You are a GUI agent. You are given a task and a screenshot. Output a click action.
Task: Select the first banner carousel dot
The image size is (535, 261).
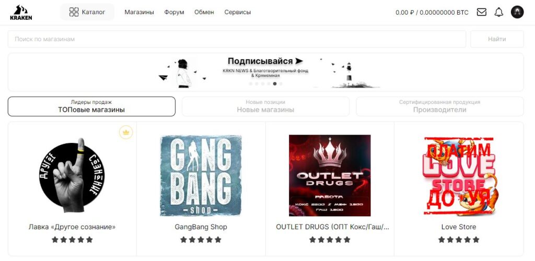coord(251,84)
